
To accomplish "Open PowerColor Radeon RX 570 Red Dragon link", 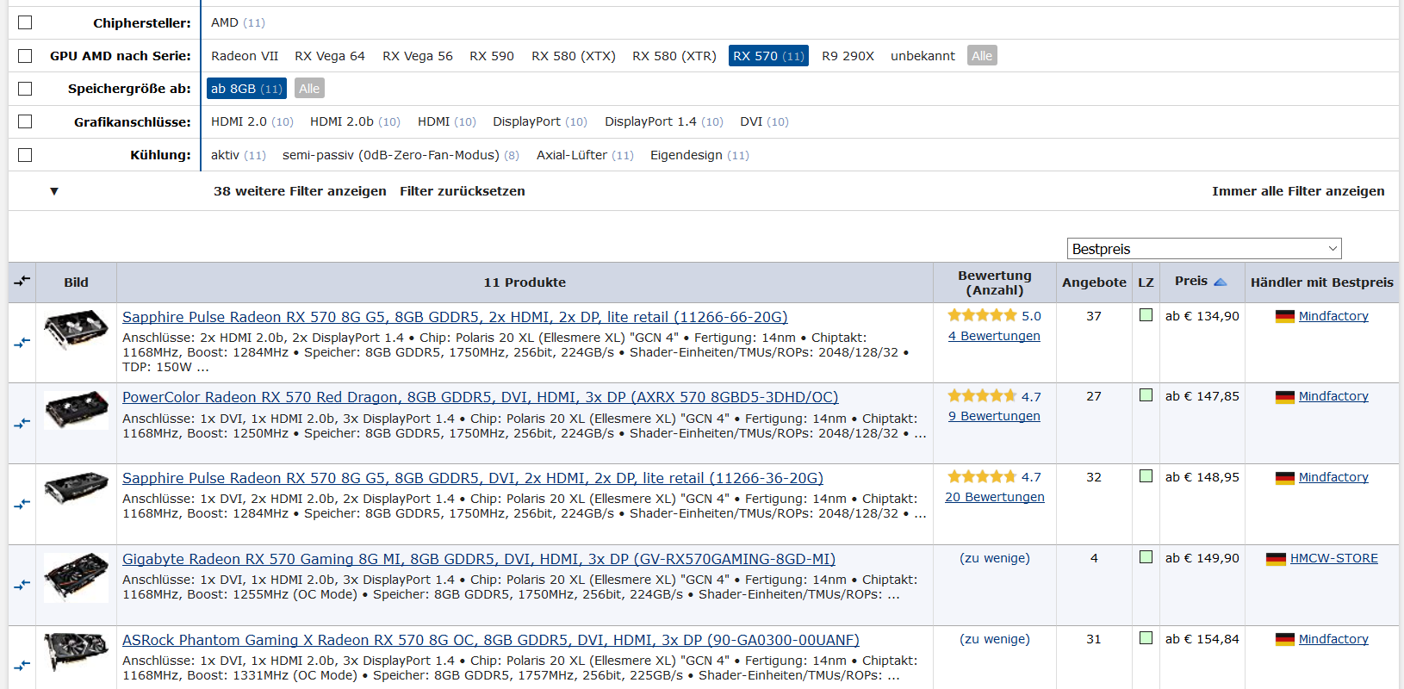I will pyautogui.click(x=480, y=397).
